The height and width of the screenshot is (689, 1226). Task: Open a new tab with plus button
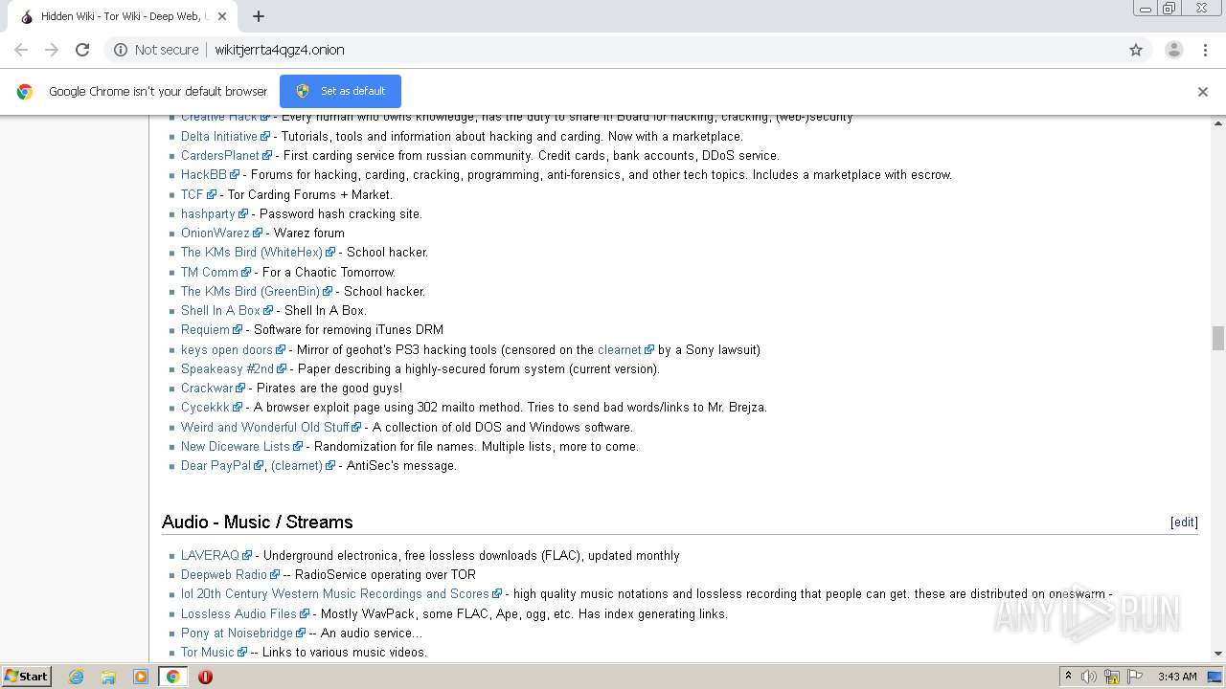259,16
